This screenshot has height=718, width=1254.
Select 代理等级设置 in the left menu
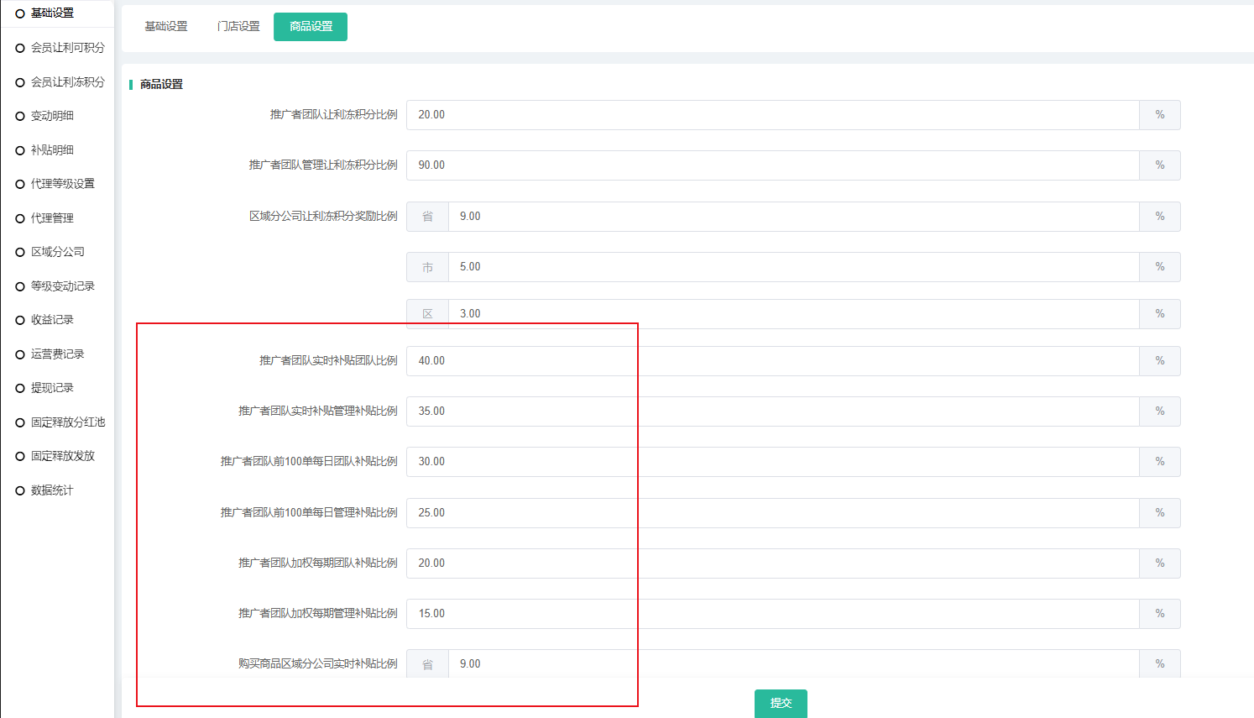pos(62,184)
